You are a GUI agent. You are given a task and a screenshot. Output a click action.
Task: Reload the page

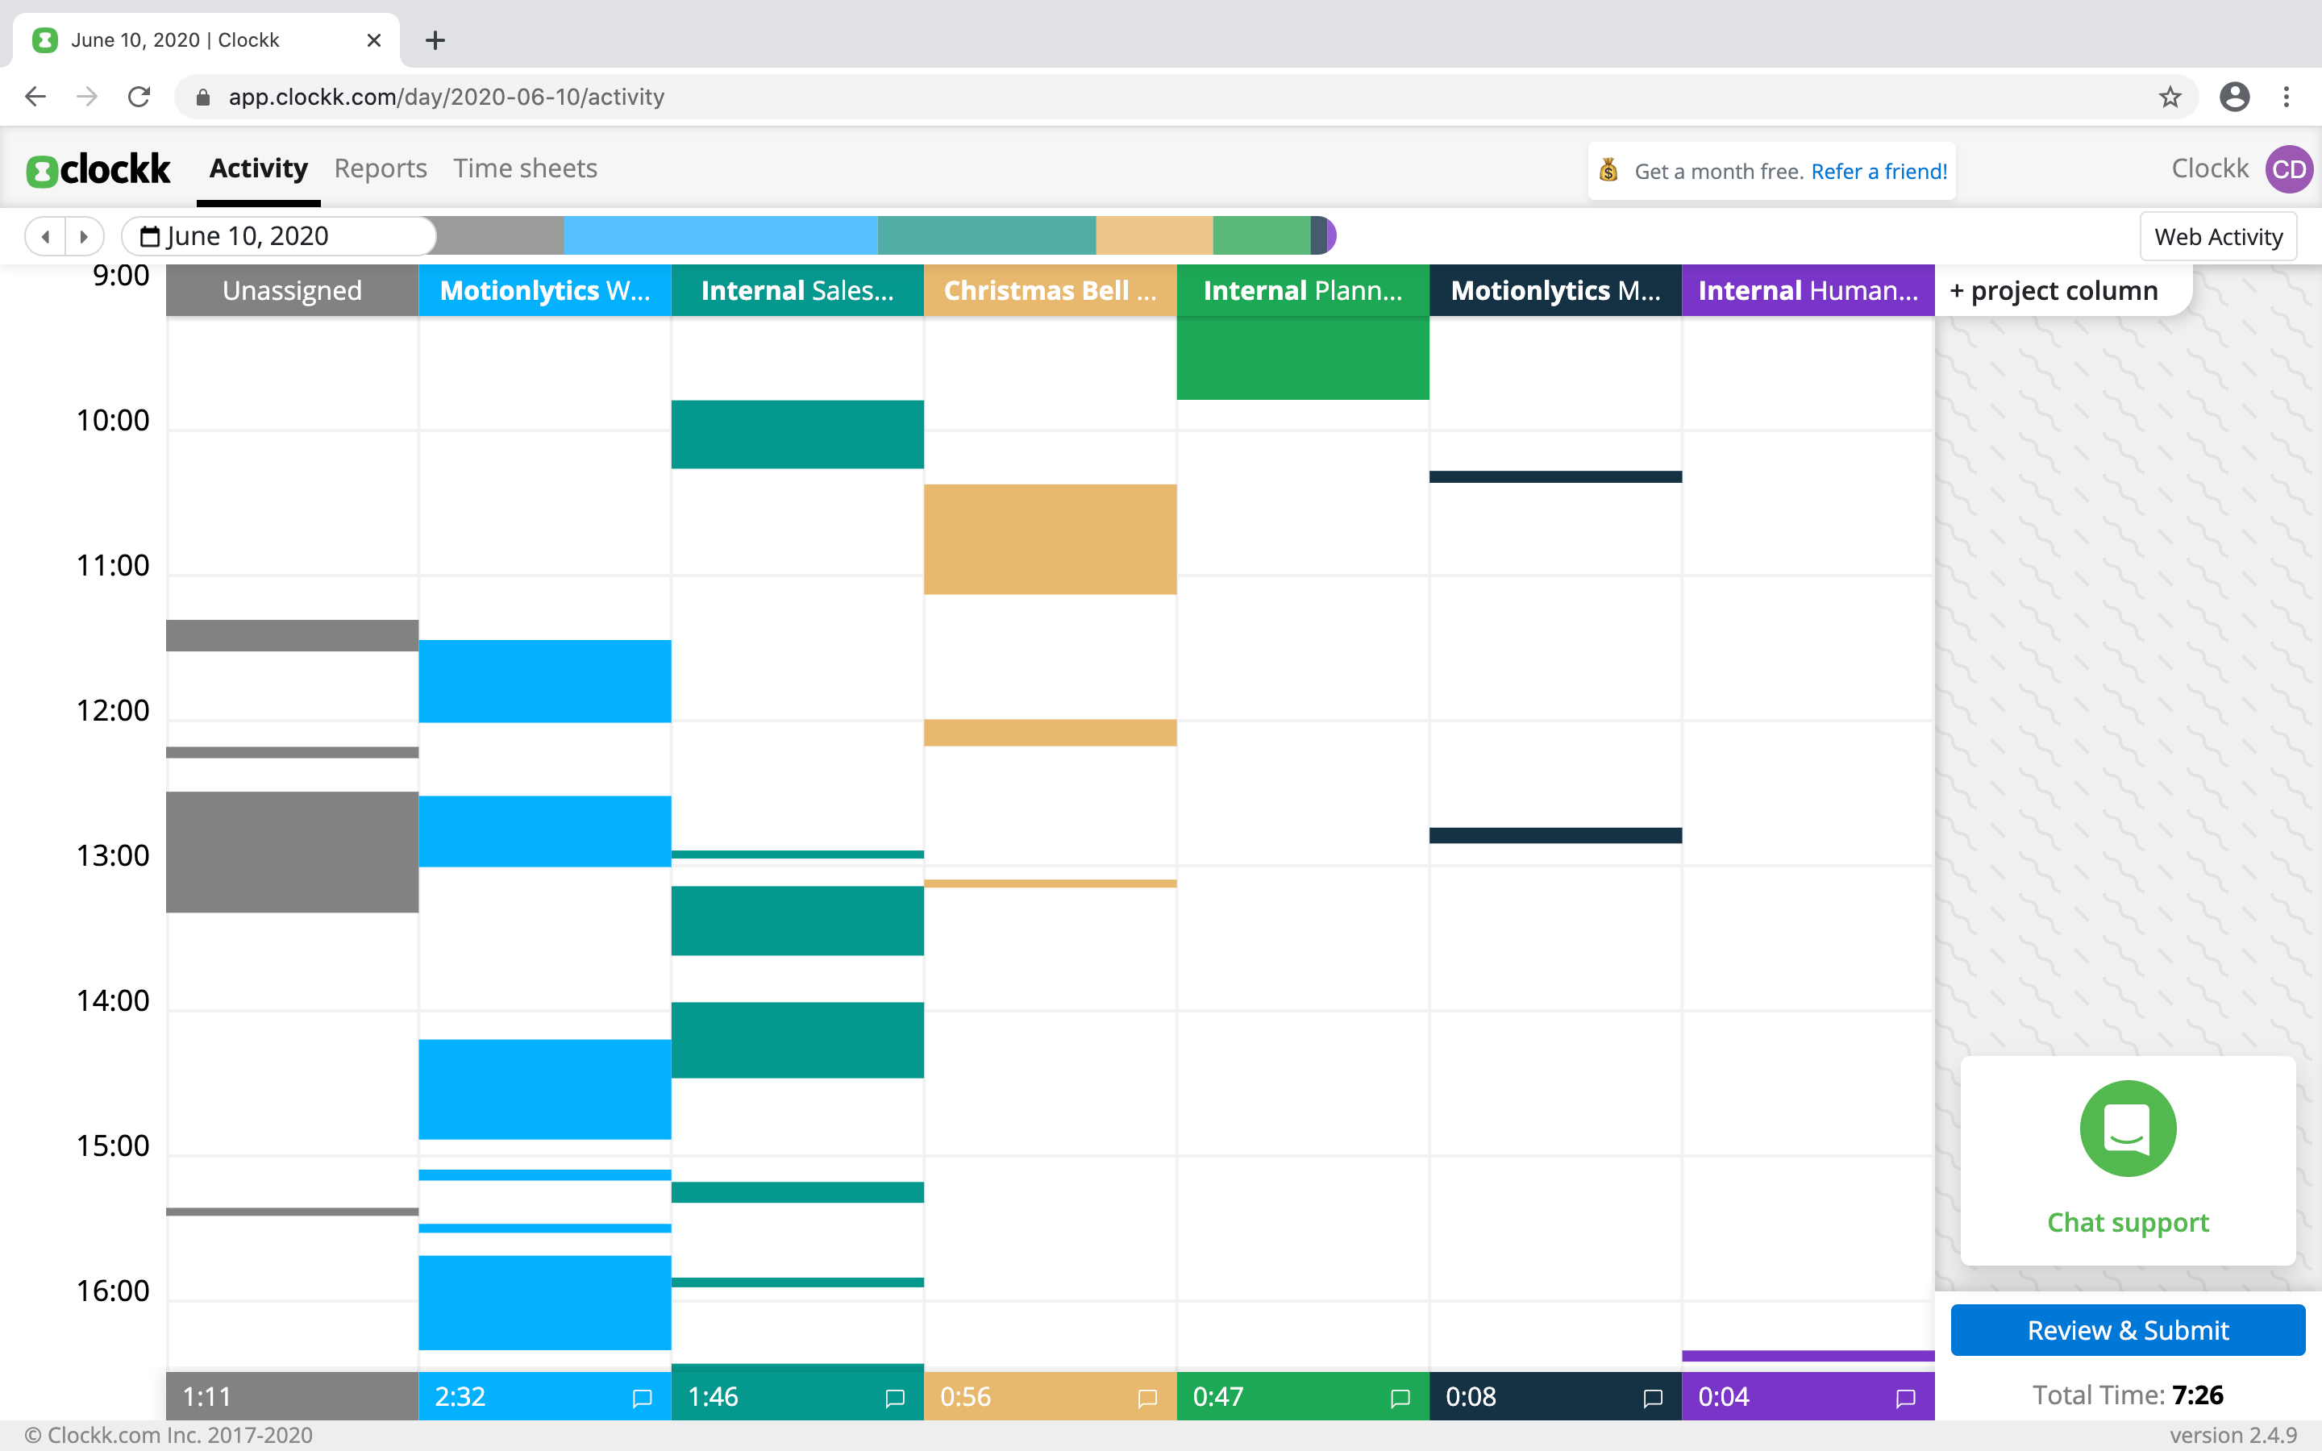click(x=139, y=97)
